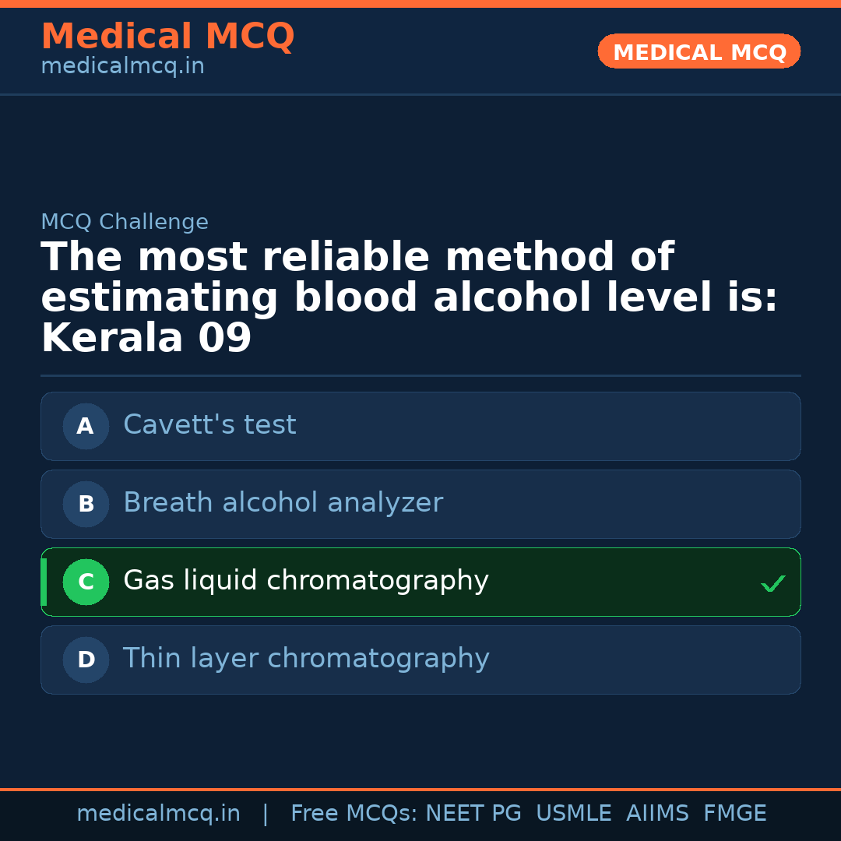
Task: Click the NEET PG footer label
Action: tap(473, 813)
